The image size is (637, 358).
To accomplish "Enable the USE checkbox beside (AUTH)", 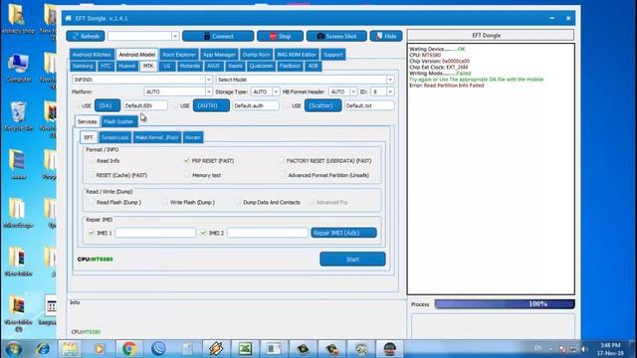I will click(x=175, y=105).
